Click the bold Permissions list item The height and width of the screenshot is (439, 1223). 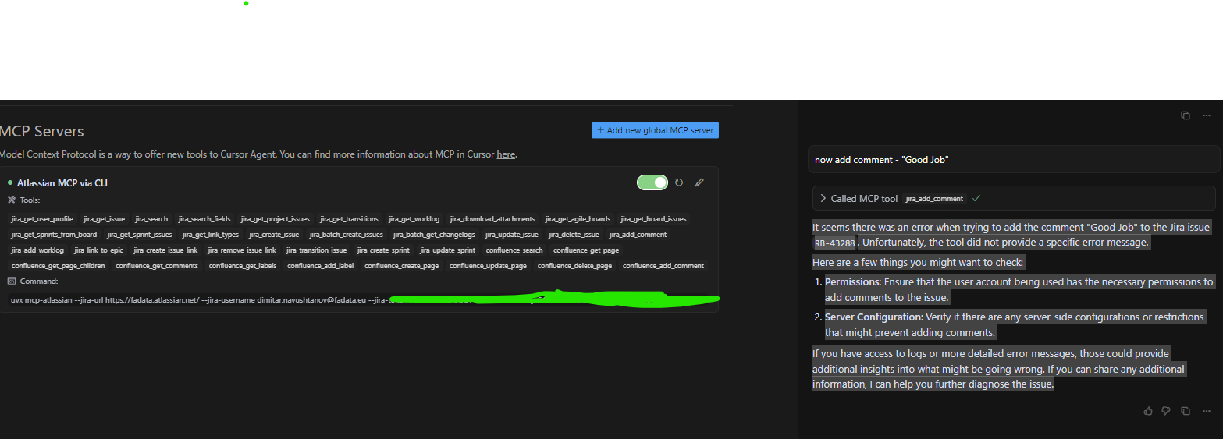[853, 281]
